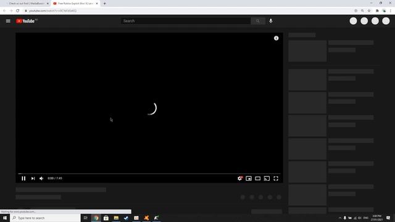This screenshot has height=222, width=395.
Task: Click the video info card icon
Action: pos(276,38)
